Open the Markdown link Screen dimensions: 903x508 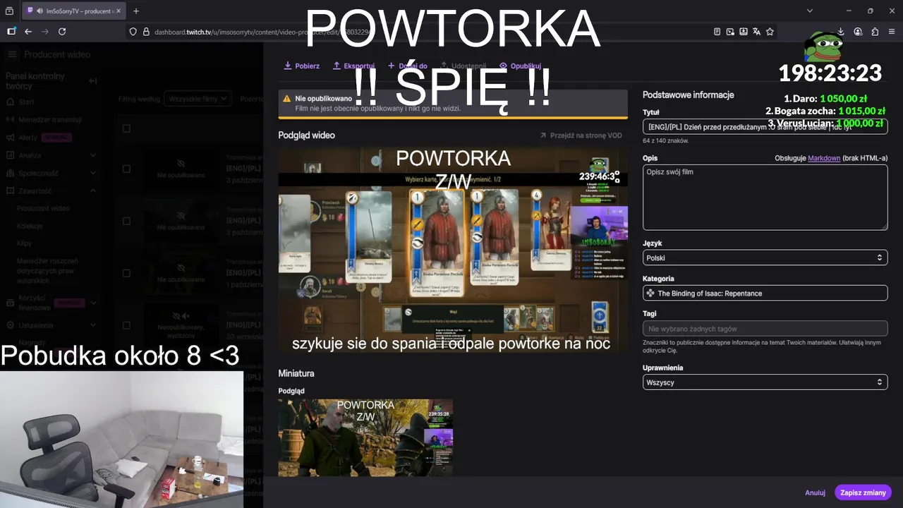pyautogui.click(x=824, y=158)
